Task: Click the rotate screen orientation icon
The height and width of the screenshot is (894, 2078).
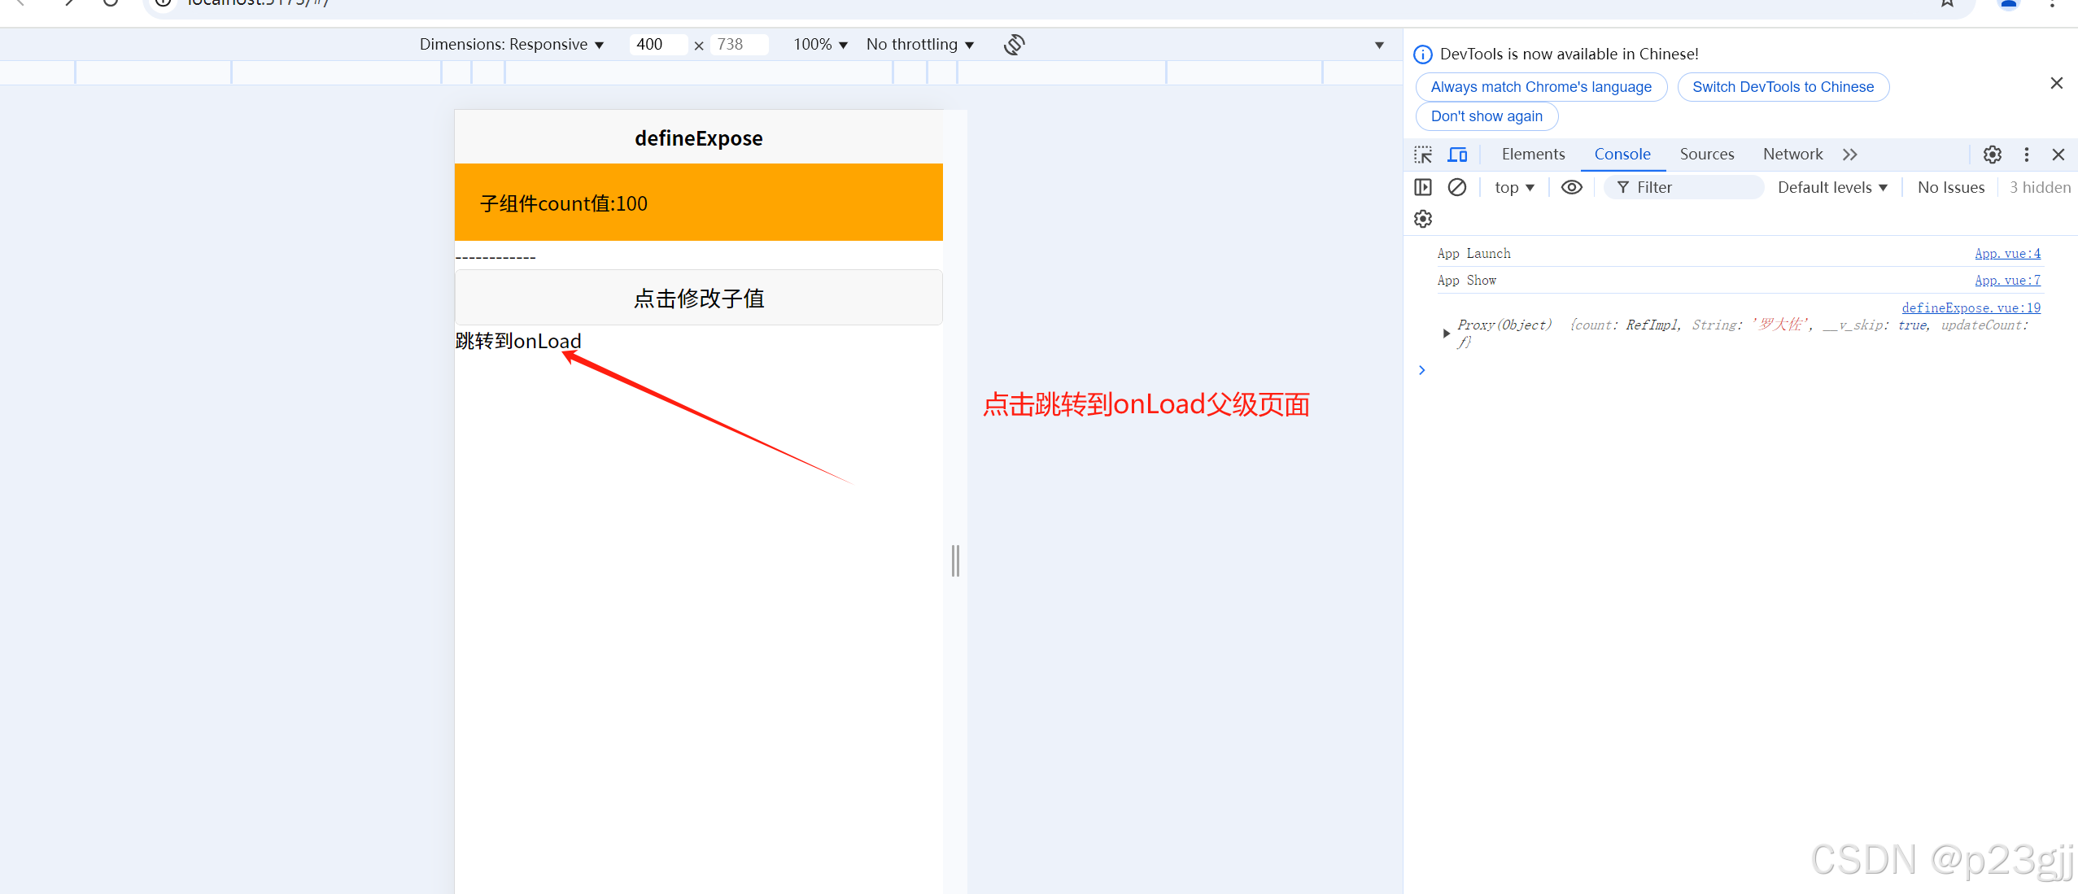Action: click(1014, 45)
